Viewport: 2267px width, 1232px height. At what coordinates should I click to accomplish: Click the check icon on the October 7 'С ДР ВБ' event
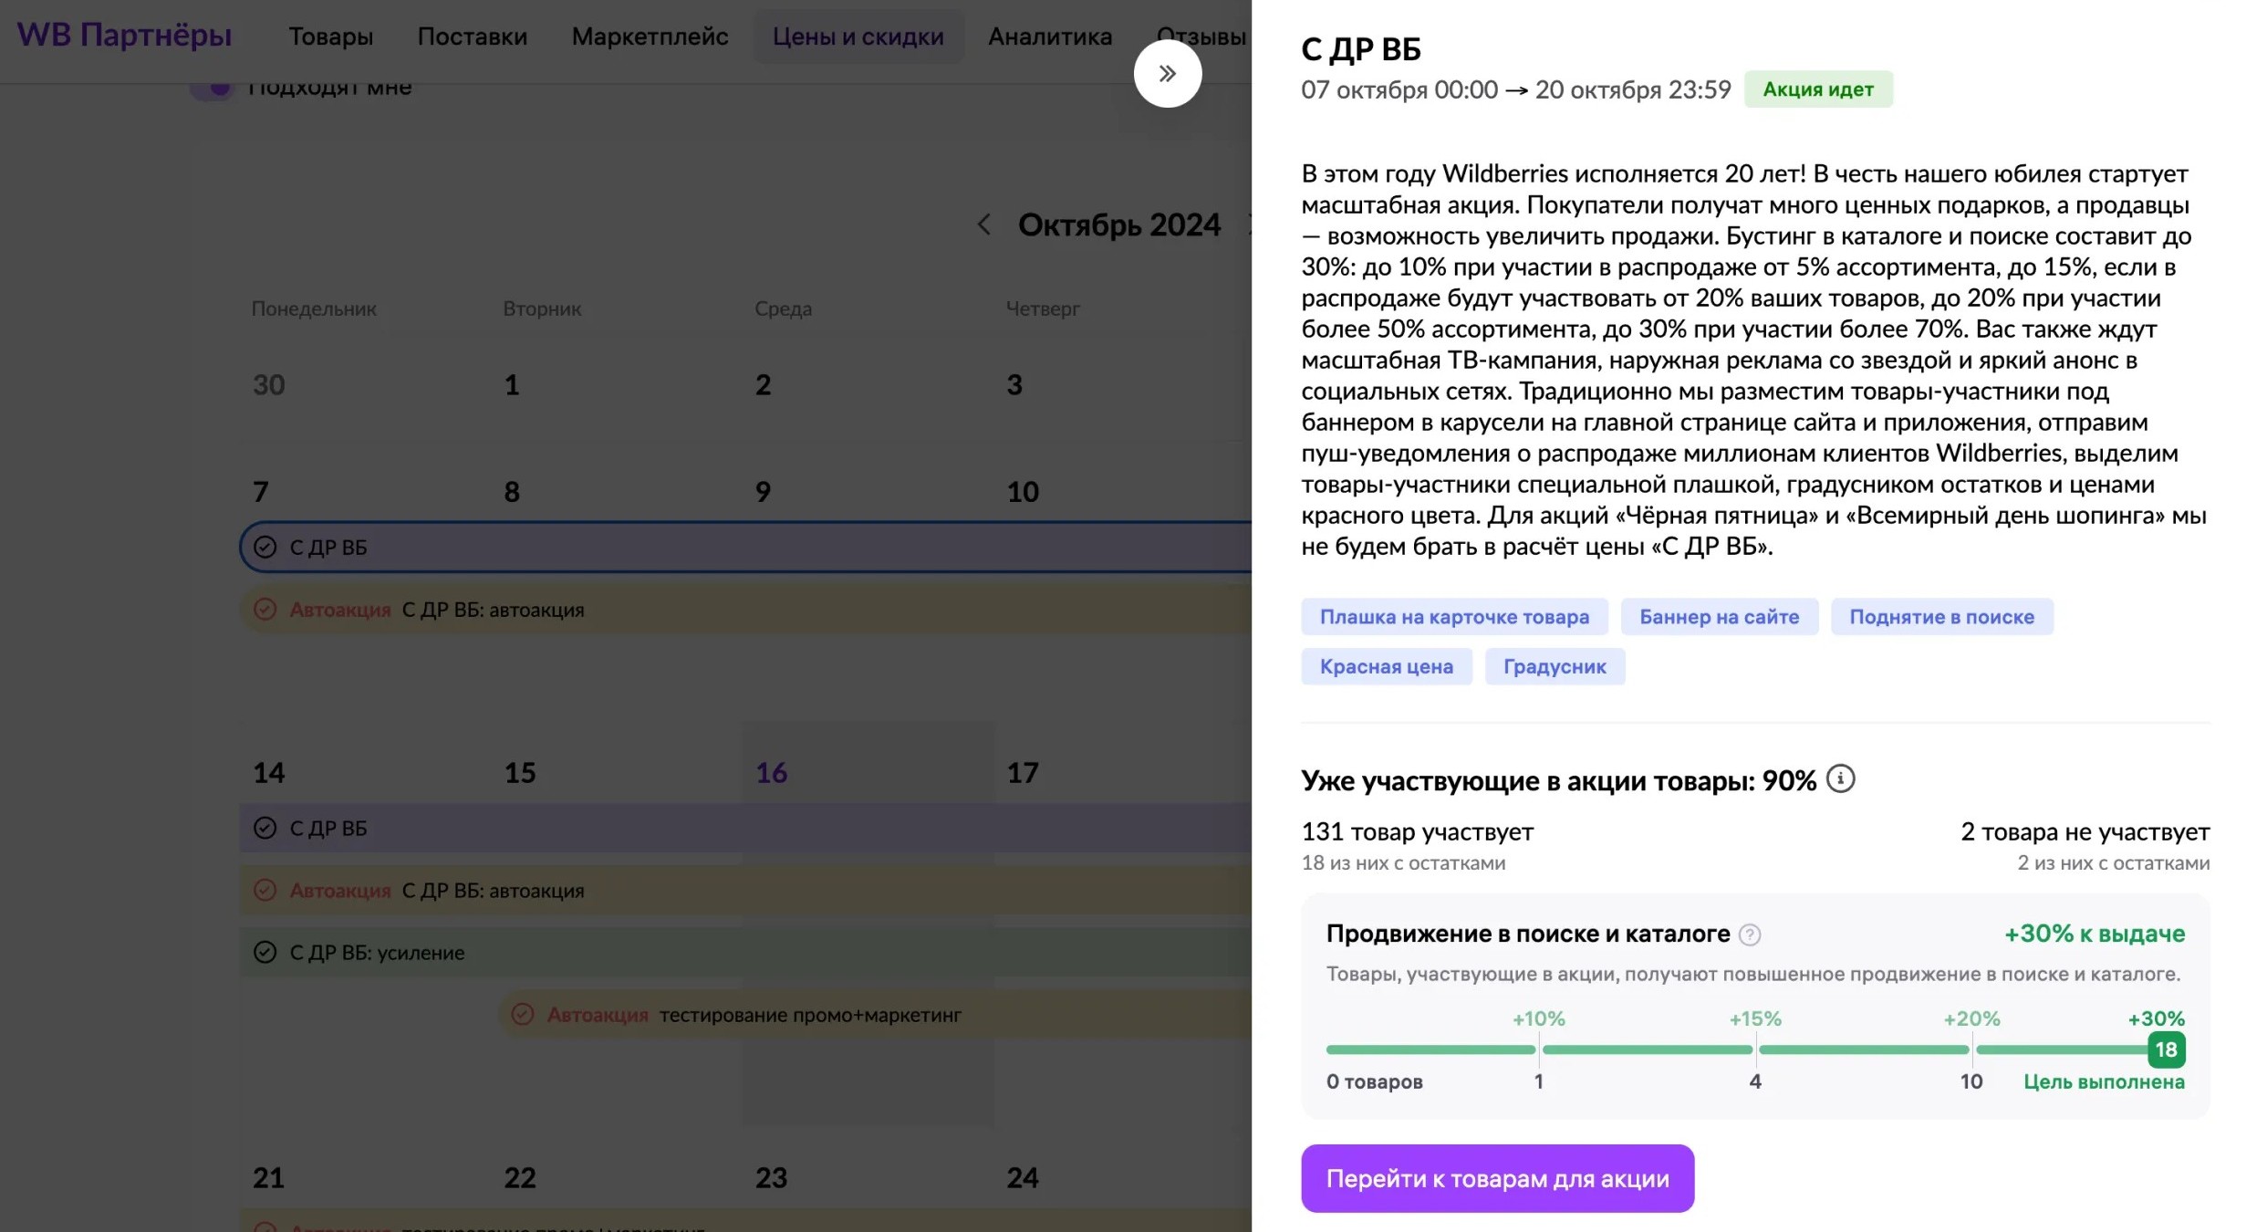(265, 548)
